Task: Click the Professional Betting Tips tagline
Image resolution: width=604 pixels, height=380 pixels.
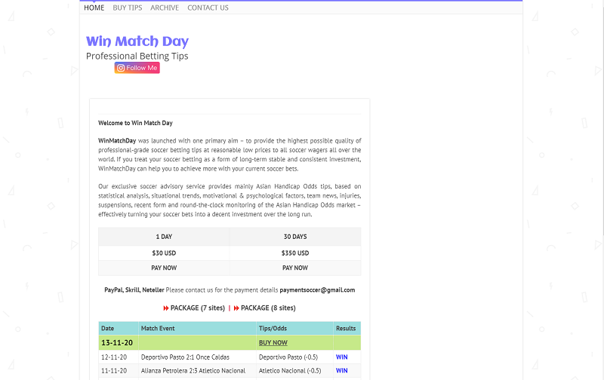Action: click(137, 56)
